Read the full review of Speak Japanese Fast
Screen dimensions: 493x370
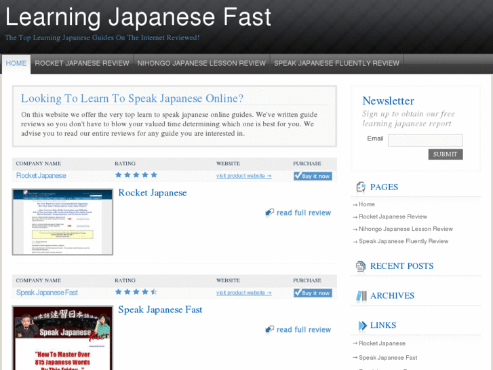[x=304, y=330]
